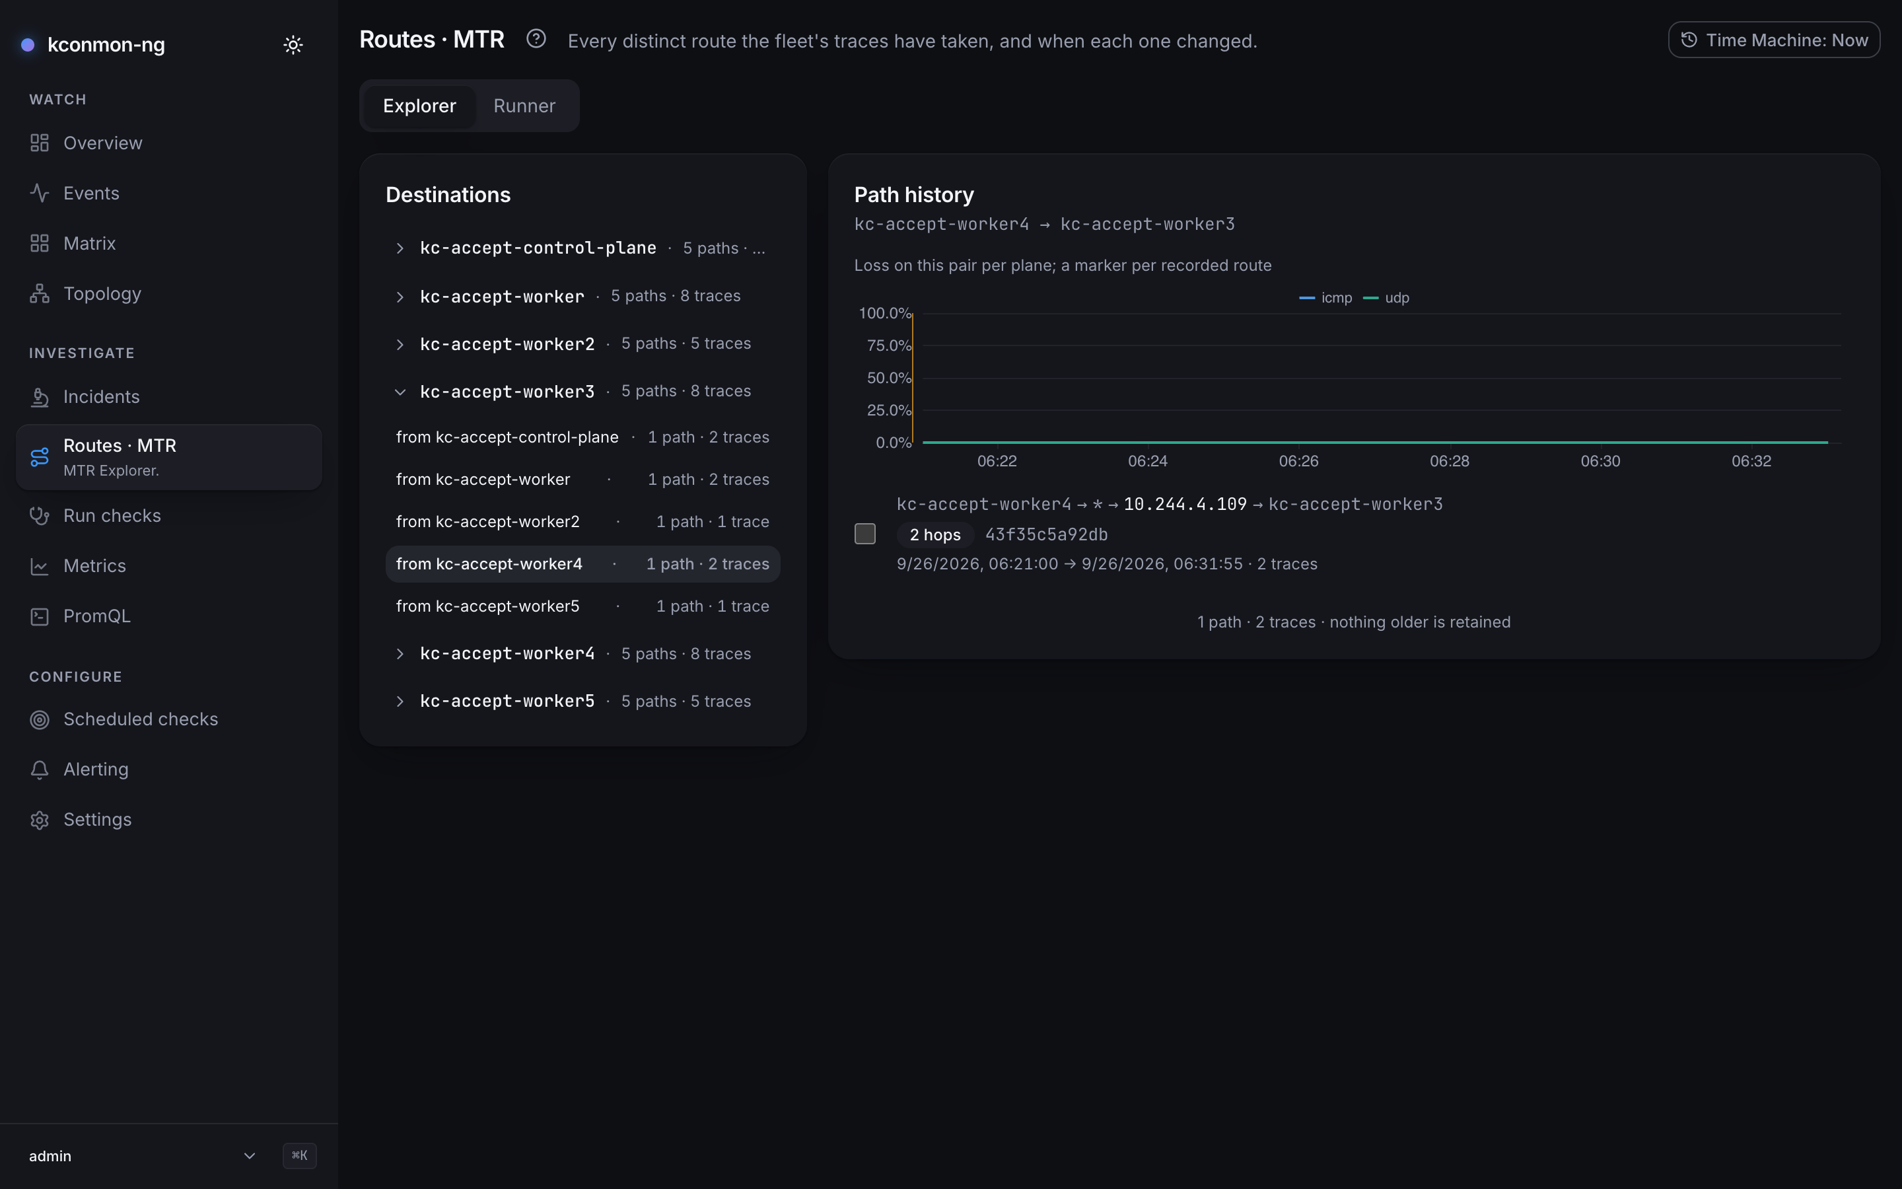1902x1189 pixels.
Task: Switch to the Runner tab
Action: click(x=524, y=106)
